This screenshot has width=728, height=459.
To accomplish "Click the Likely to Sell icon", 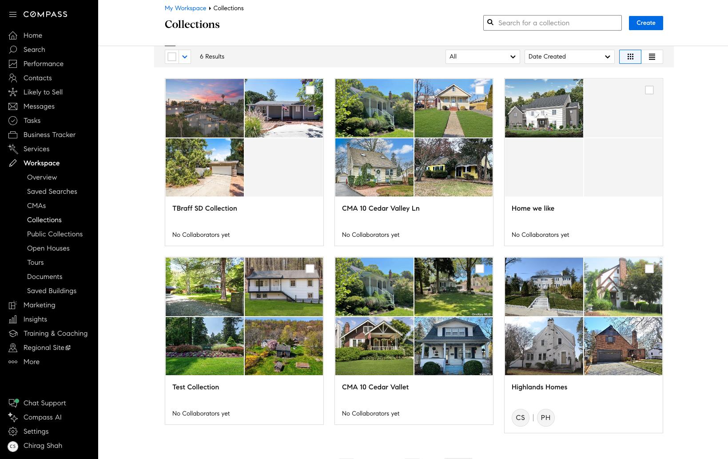I will click(13, 92).
